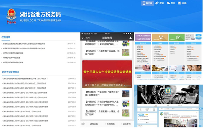Open upper 【生活百科】1月朋友圈十大谣言 article above banner

pos(107,52)
